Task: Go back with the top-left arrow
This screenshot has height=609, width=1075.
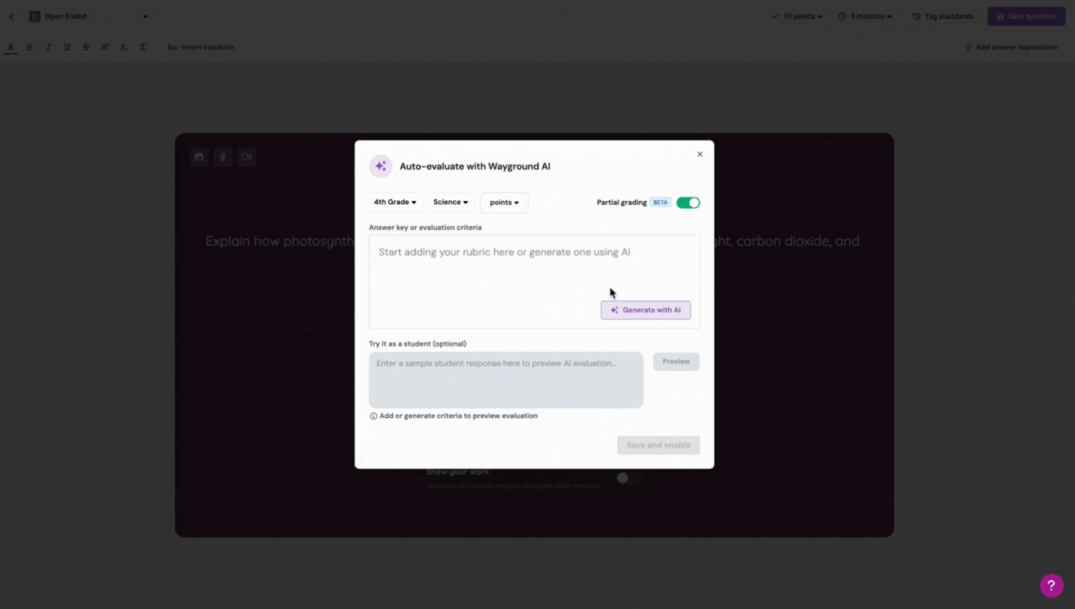Action: (x=11, y=16)
